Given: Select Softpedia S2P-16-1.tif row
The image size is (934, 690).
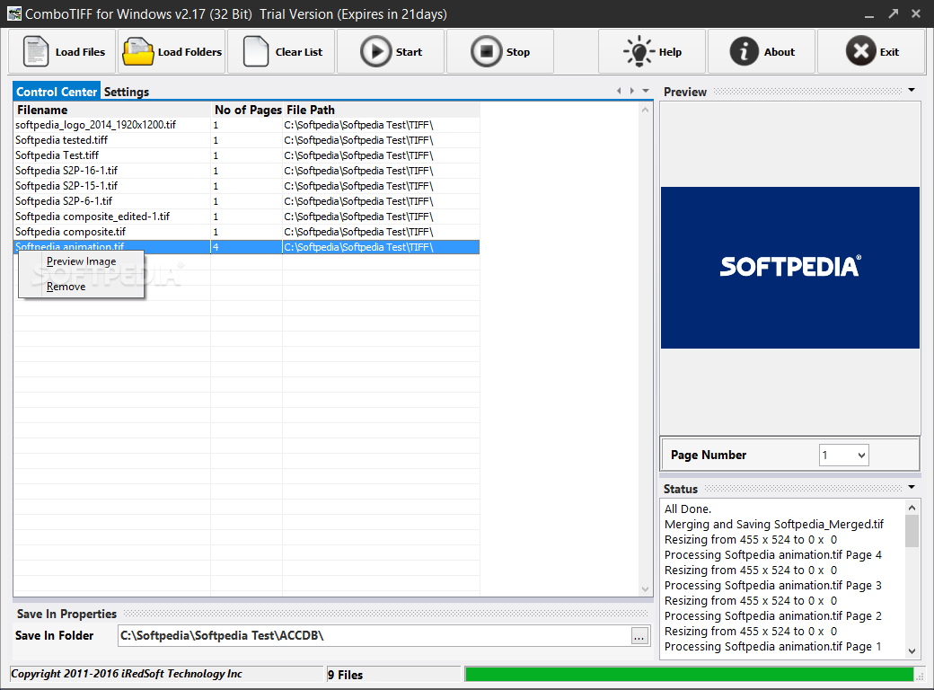Looking at the screenshot, I should (247, 171).
